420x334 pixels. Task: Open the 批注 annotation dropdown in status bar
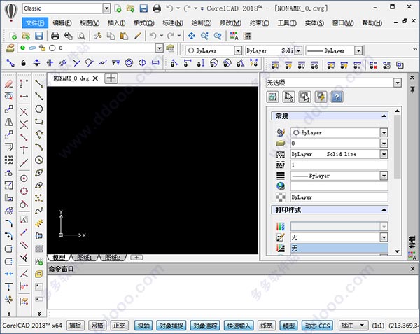(353, 326)
